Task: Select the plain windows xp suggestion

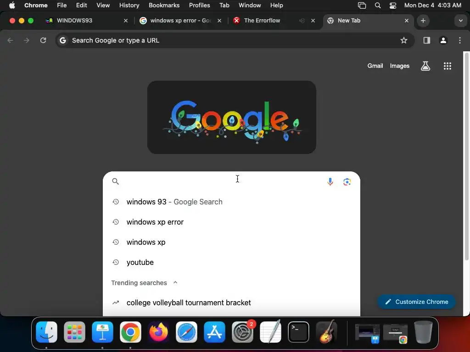Action: (231, 242)
